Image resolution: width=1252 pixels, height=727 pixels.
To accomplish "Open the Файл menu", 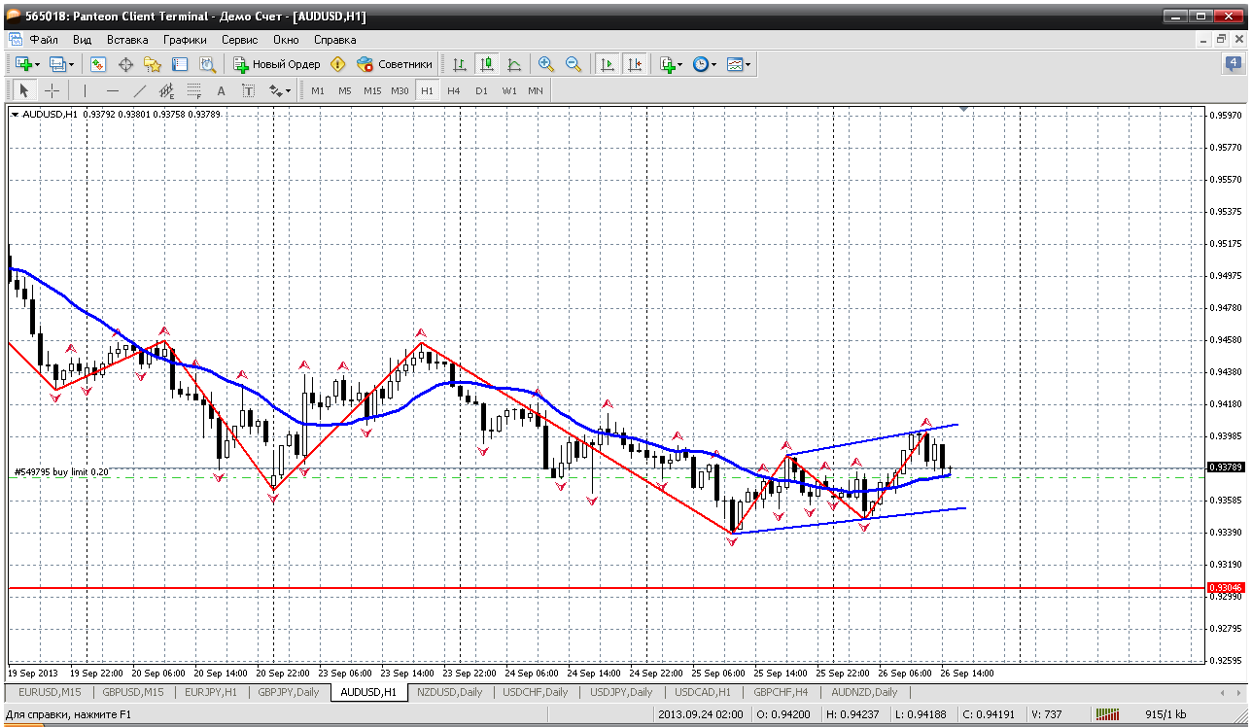I will pos(44,40).
